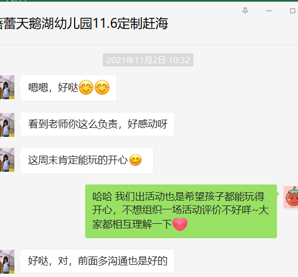Minimize the chat window
This screenshot has width=298, height=277.
[269, 11]
